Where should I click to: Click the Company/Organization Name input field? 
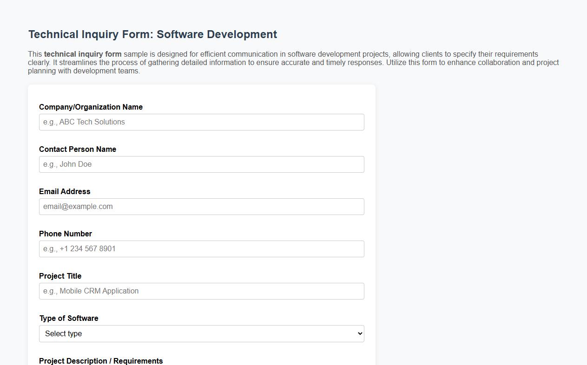coord(201,122)
